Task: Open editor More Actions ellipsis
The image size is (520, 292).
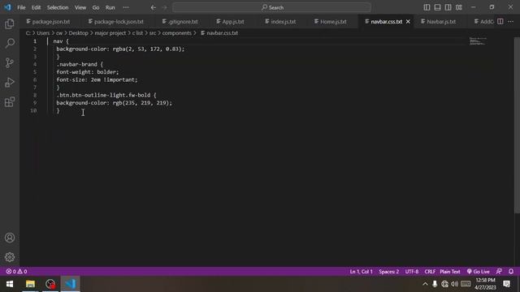Action: pos(511,22)
